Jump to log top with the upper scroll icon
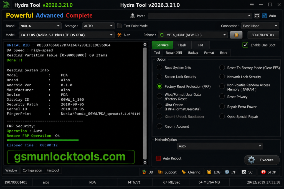 (145, 45)
